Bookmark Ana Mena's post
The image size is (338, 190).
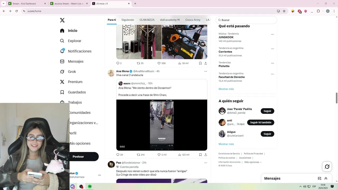[x=200, y=155]
